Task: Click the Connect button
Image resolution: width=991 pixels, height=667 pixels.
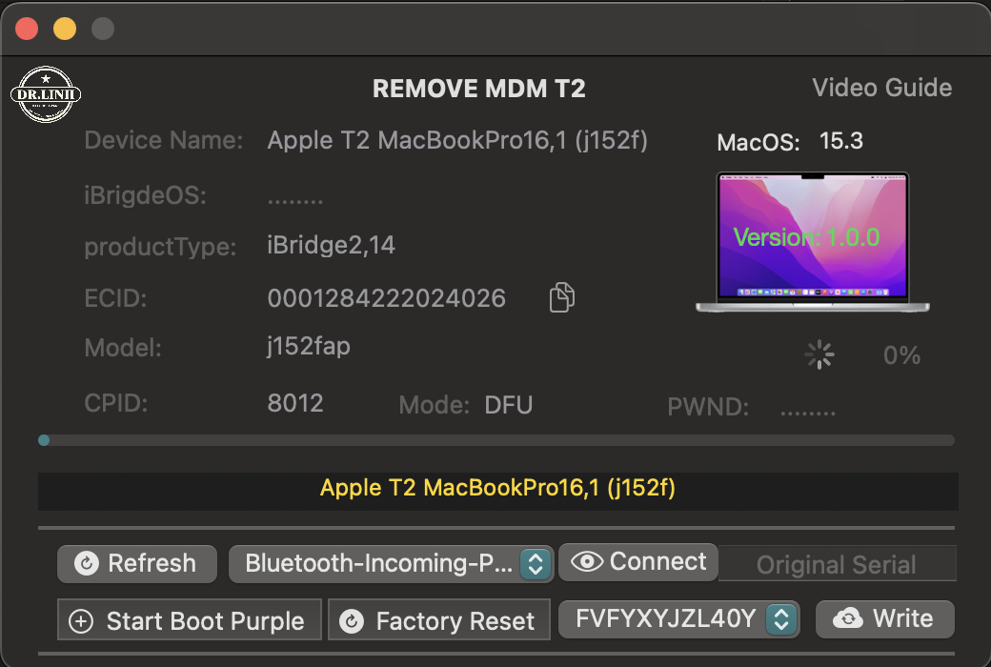Action: pyautogui.click(x=638, y=561)
